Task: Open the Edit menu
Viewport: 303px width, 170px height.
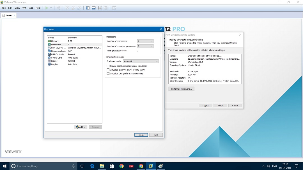Action: click(10, 8)
